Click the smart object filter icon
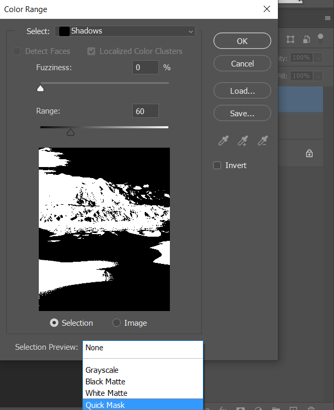The height and width of the screenshot is (410, 334). click(306, 39)
